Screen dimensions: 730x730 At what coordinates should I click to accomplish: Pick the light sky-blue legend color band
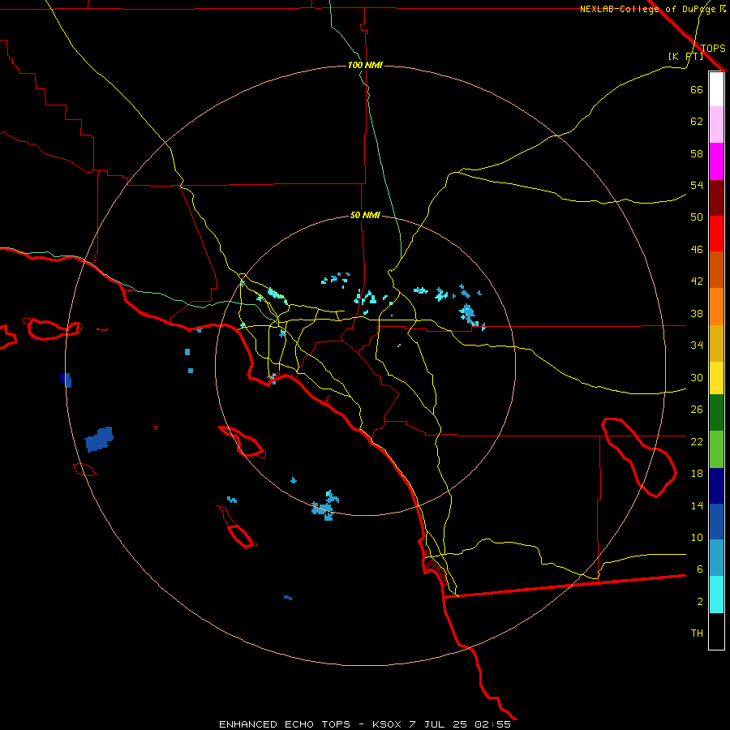(x=716, y=558)
